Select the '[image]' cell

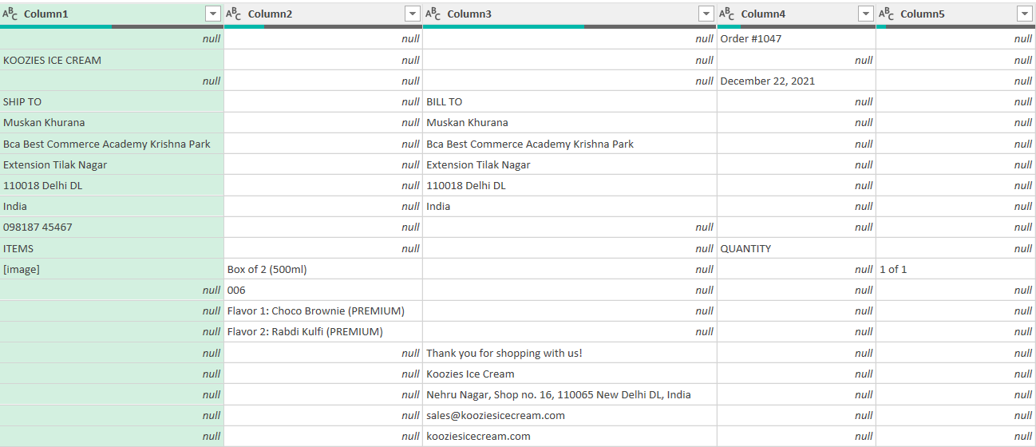click(x=112, y=269)
